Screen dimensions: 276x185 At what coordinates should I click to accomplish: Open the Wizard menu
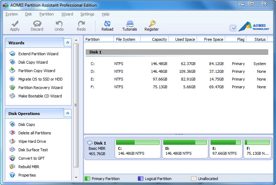[67, 14]
